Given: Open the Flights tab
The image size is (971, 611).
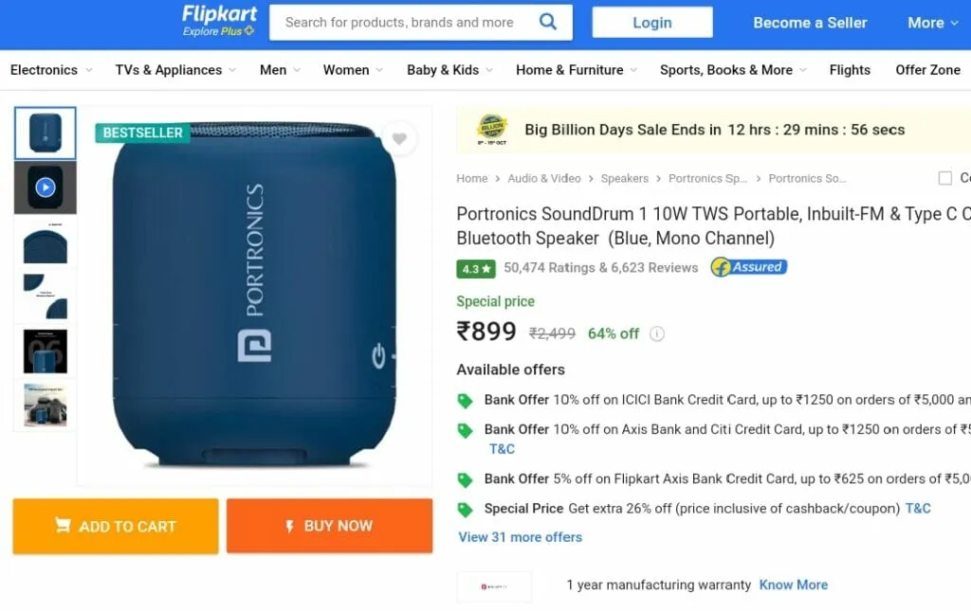Looking at the screenshot, I should coord(850,70).
